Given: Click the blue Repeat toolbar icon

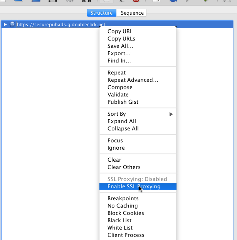Looking at the screenshot, I should 173,1.
